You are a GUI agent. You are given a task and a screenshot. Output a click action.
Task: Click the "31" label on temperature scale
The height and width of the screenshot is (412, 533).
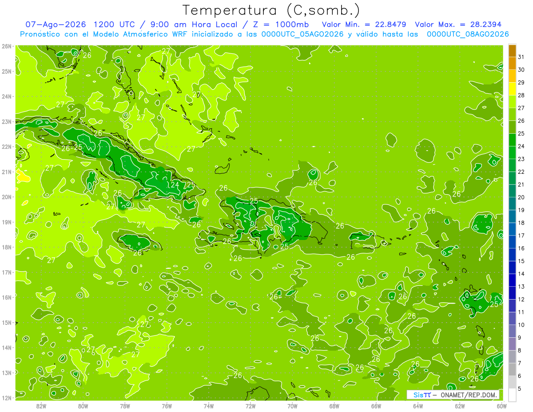[x=521, y=57]
